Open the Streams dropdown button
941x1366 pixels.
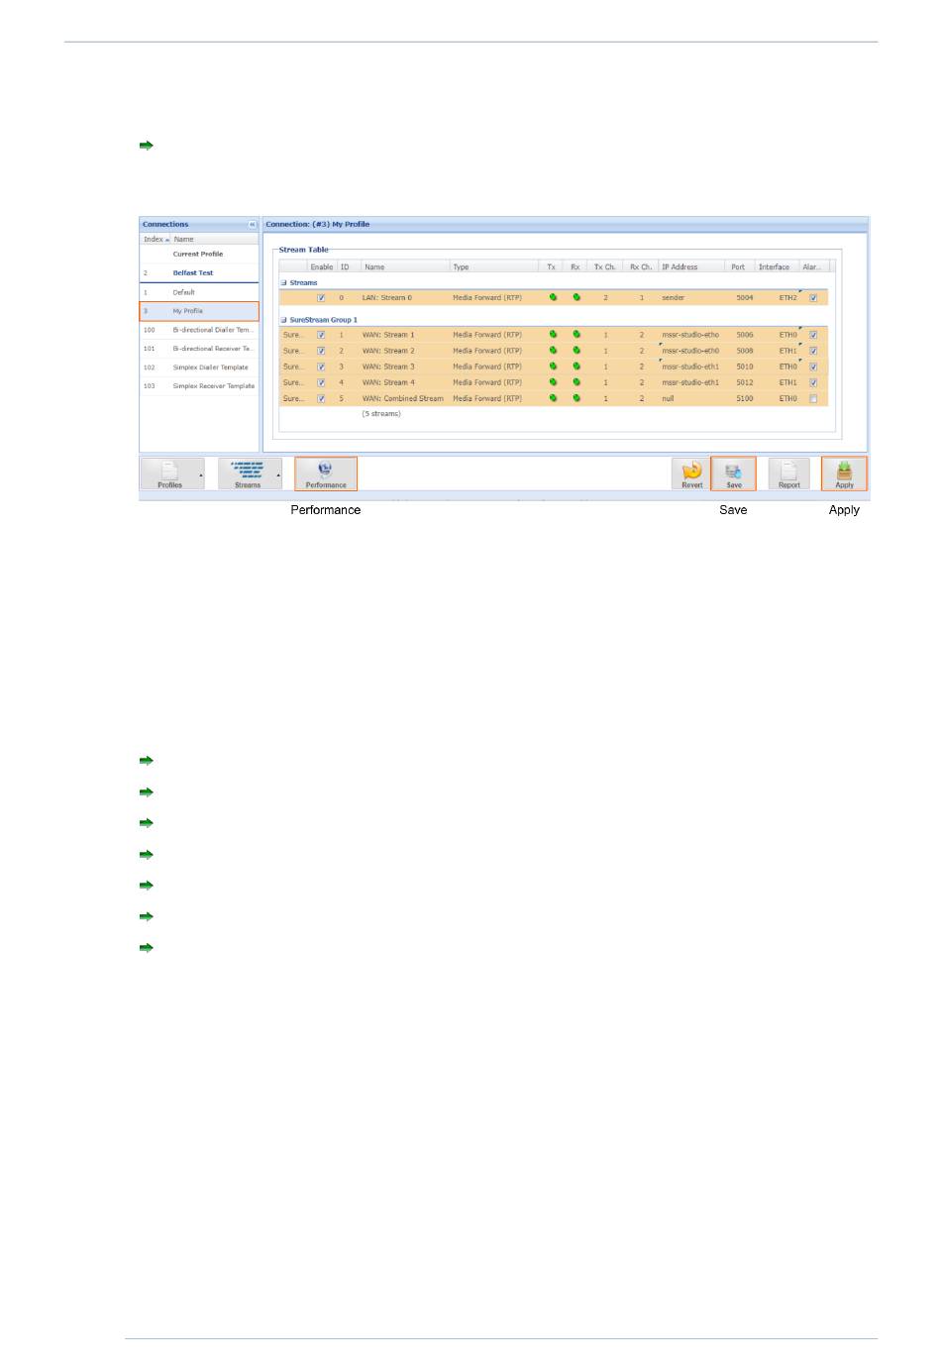pos(251,473)
